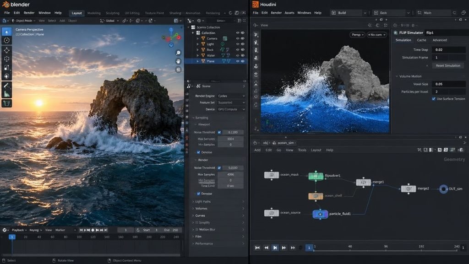The height and width of the screenshot is (264, 469).
Task: Select the ocean_source node
Action: click(271, 213)
